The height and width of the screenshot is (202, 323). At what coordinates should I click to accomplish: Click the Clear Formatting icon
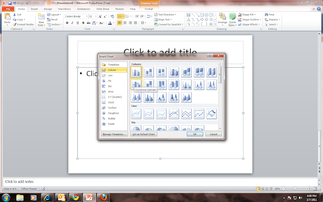(112, 16)
